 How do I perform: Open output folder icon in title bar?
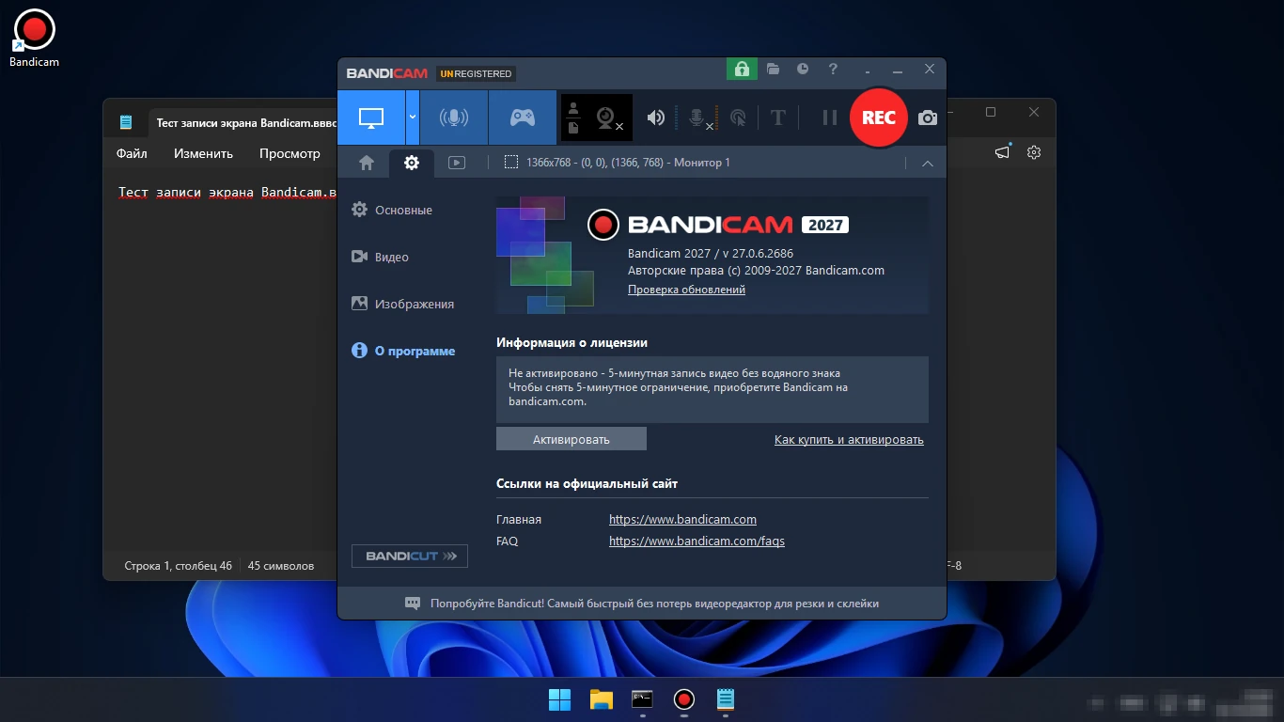point(773,70)
